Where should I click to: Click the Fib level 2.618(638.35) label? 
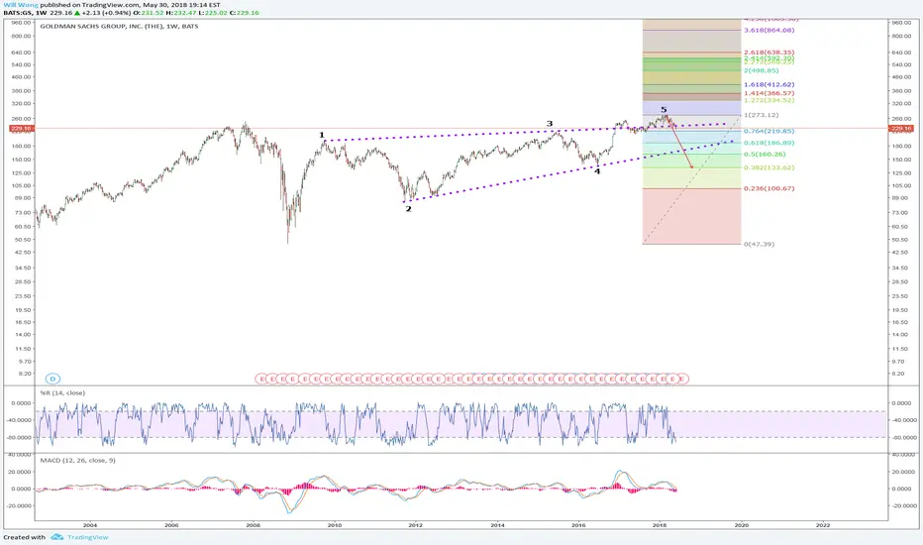[x=769, y=53]
